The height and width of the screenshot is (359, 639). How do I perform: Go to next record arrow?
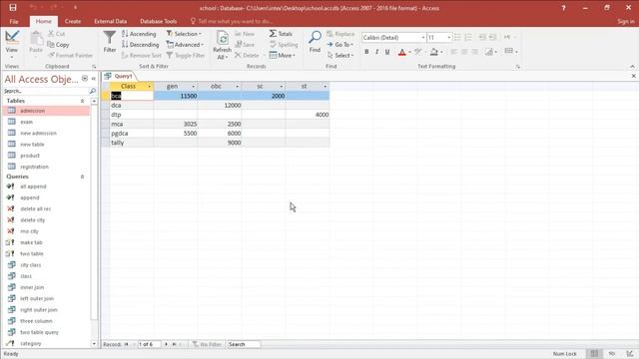166,344
